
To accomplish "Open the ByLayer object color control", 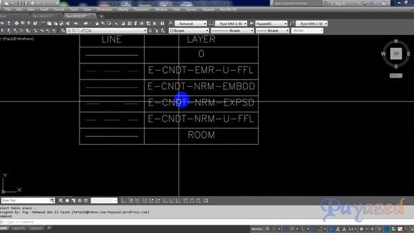I will [x=189, y=30].
